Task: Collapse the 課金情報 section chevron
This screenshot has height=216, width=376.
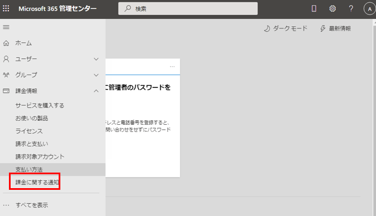Action: 96,91
